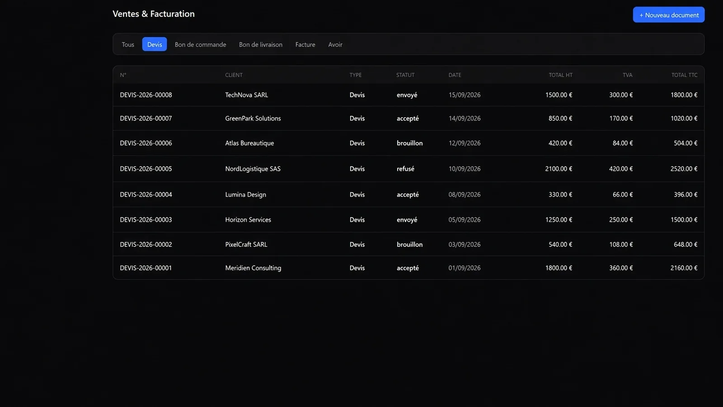Click the refusé status of NordLogistique SAS
The height and width of the screenshot is (407, 723).
tap(405, 169)
